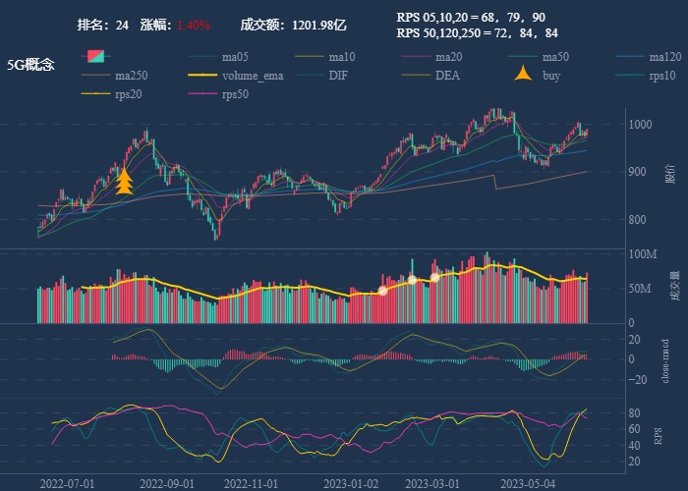688x491 pixels.
Task: Click the yellow volume_ema legend line marker
Action: tap(201, 76)
